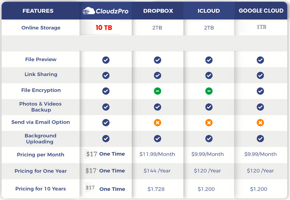290x200 pixels.
Task: Click Google Cloud File Preview checkmark icon
Action: pos(260,60)
